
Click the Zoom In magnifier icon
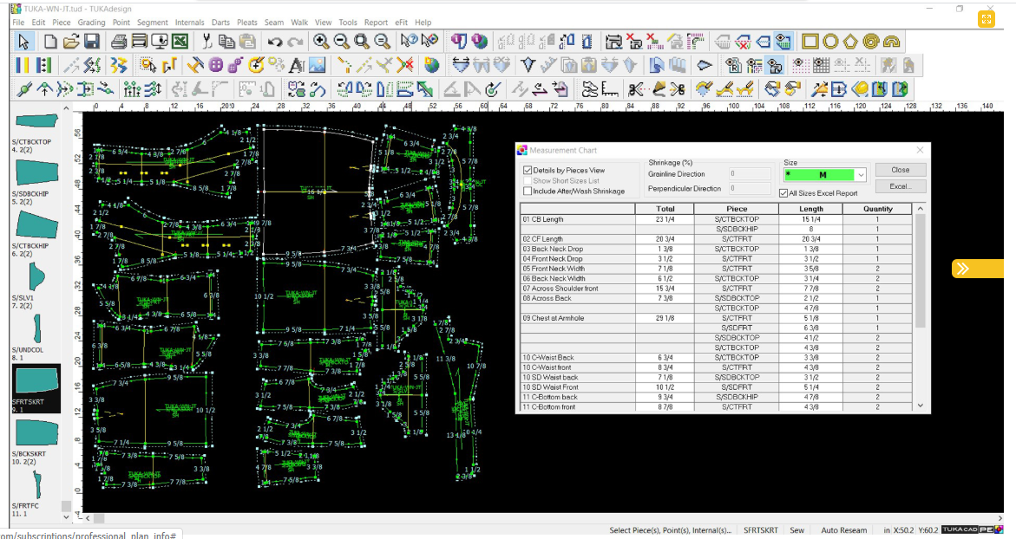coord(320,42)
